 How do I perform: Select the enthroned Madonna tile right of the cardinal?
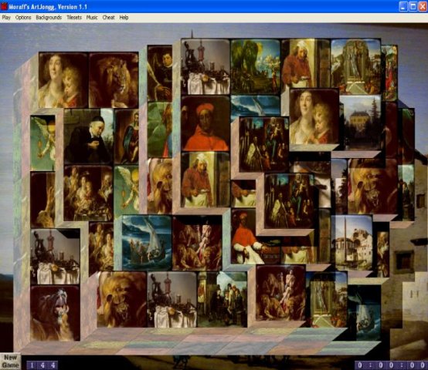[263, 144]
